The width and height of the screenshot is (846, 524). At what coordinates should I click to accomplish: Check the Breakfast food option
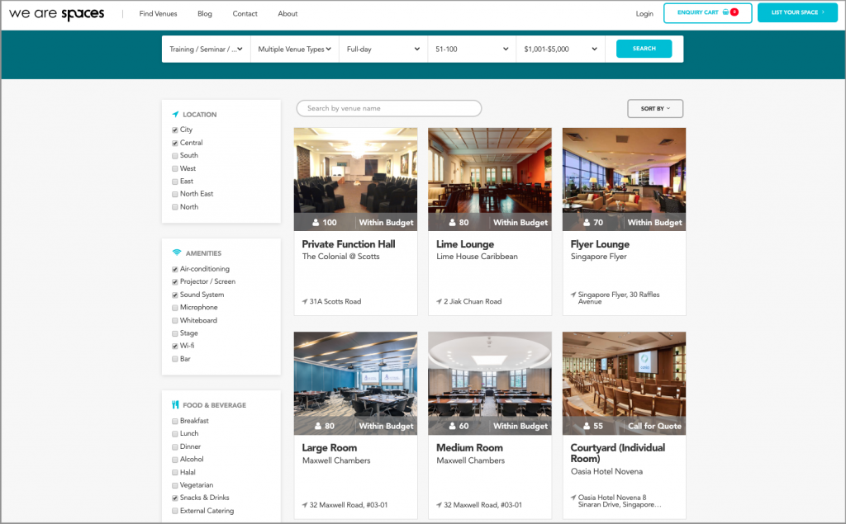(175, 421)
